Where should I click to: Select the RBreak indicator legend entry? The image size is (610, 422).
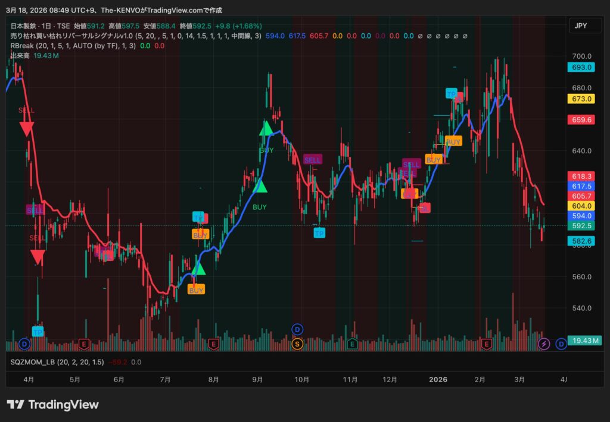pyautogui.click(x=23, y=46)
